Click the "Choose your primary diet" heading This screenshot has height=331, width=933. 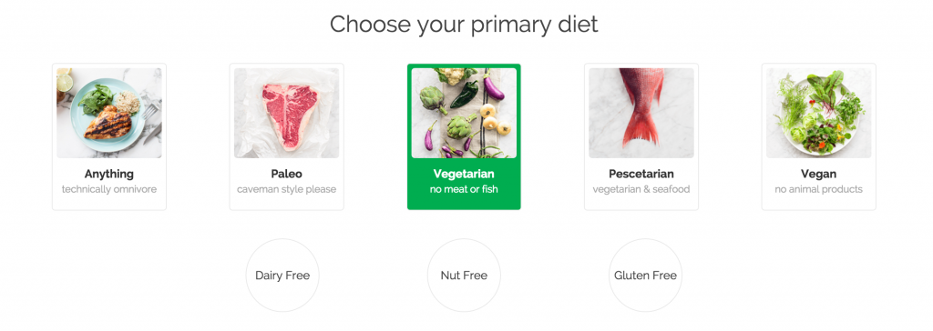click(464, 25)
